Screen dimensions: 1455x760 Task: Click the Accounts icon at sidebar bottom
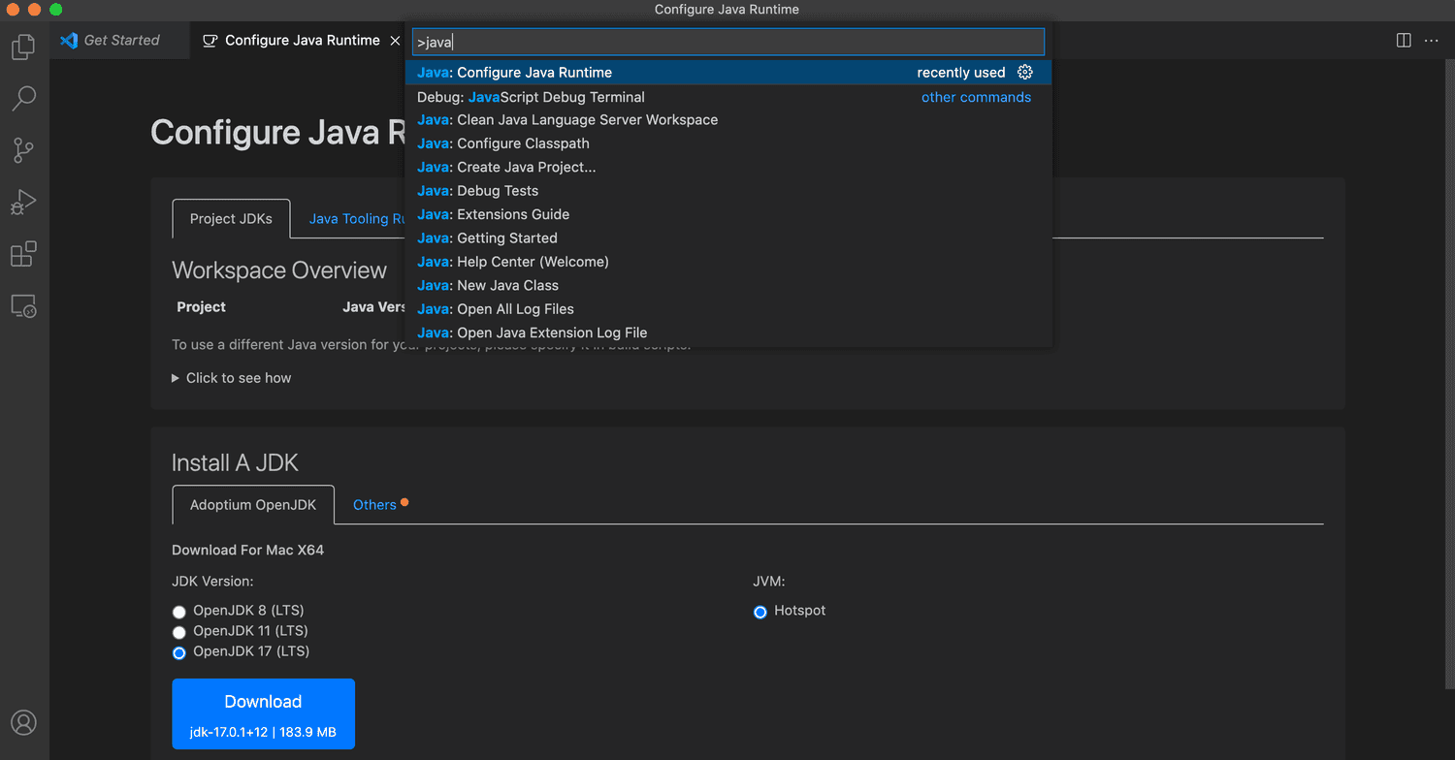coord(23,722)
